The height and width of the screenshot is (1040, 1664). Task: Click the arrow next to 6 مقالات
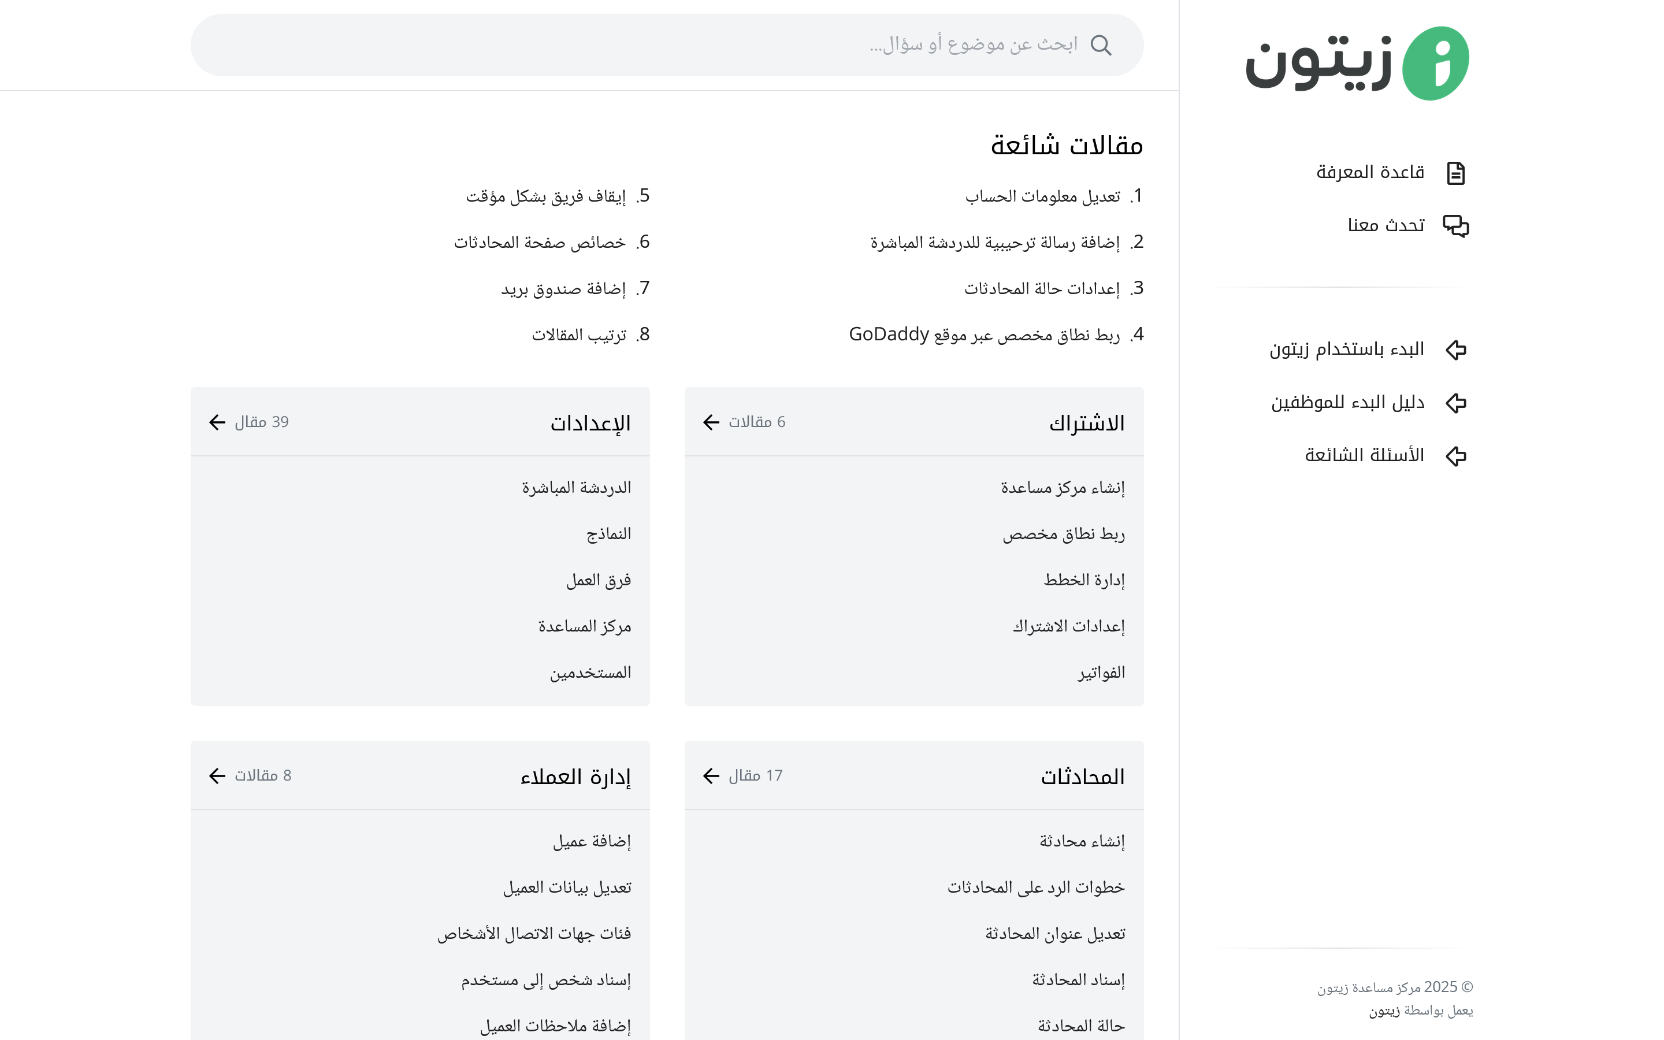[x=711, y=422]
